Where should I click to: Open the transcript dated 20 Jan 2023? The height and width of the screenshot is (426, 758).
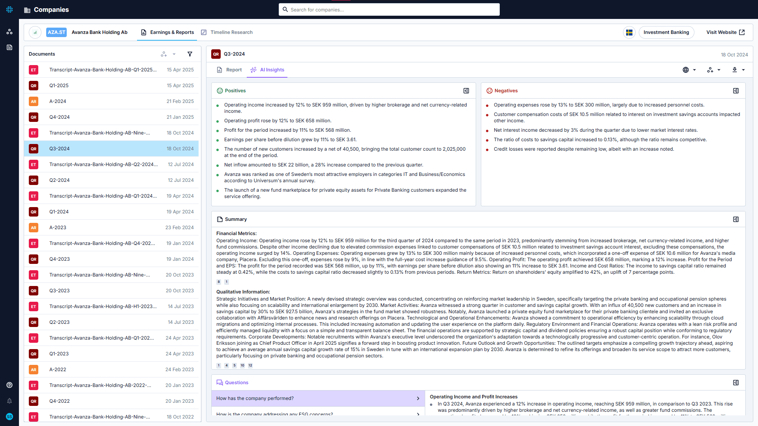pos(111,385)
